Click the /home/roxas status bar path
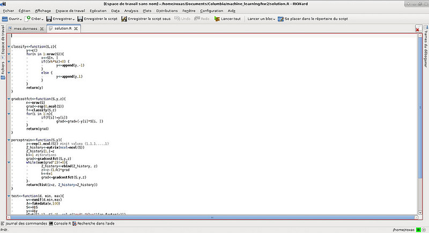 404,230
